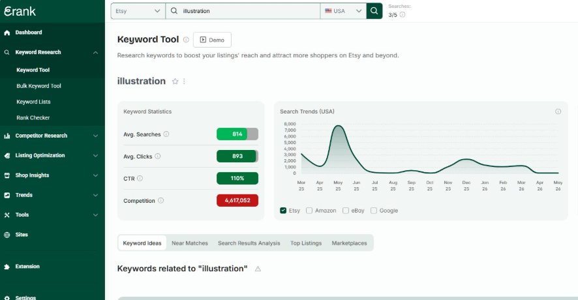Click the info icon beside Searches 3/5
This screenshot has height=300, width=578.
(403, 15)
